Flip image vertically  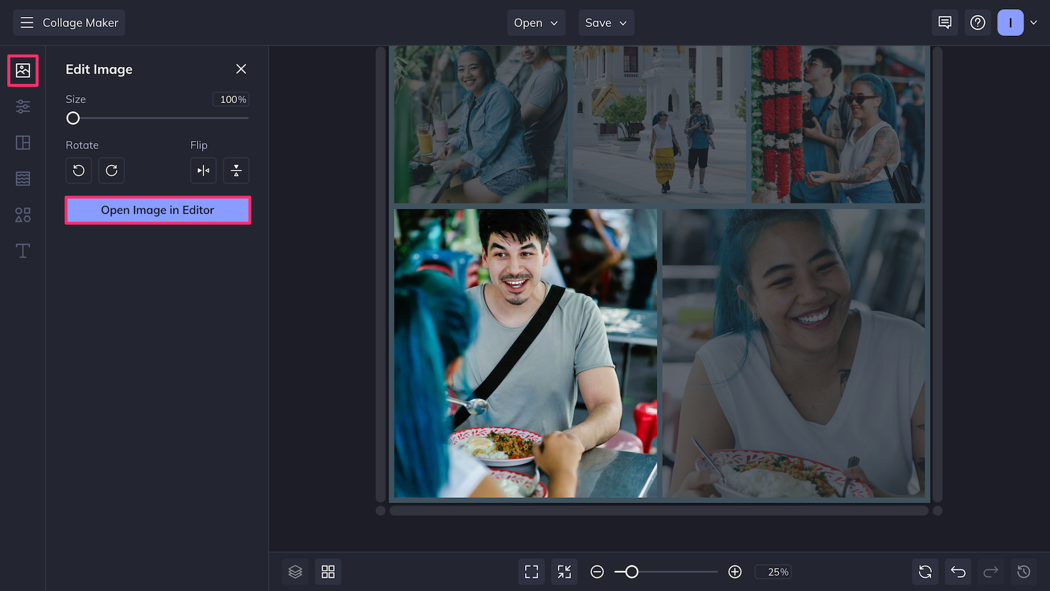[x=236, y=171]
